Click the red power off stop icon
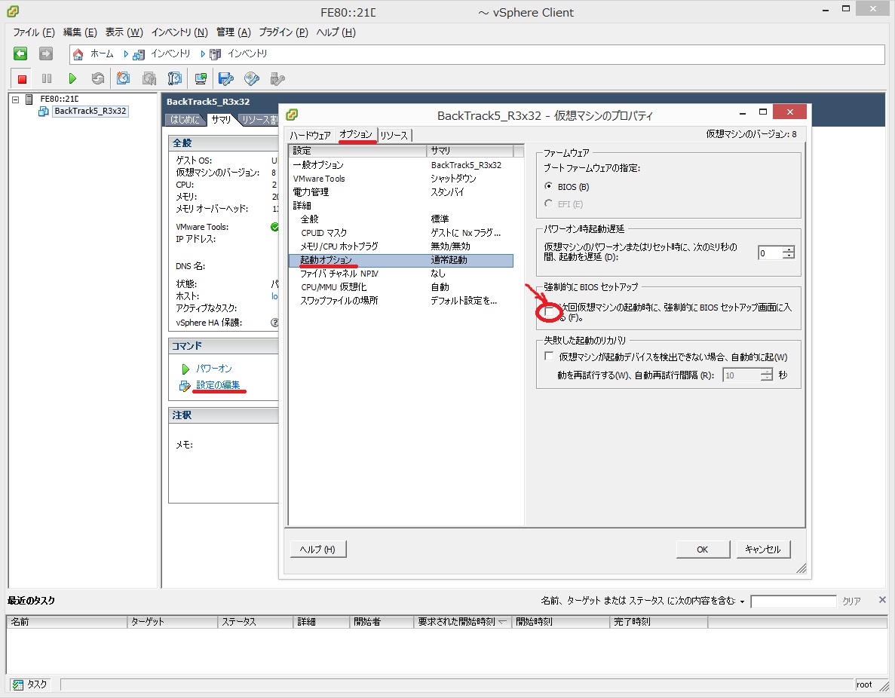This screenshot has height=698, width=895. [22, 78]
